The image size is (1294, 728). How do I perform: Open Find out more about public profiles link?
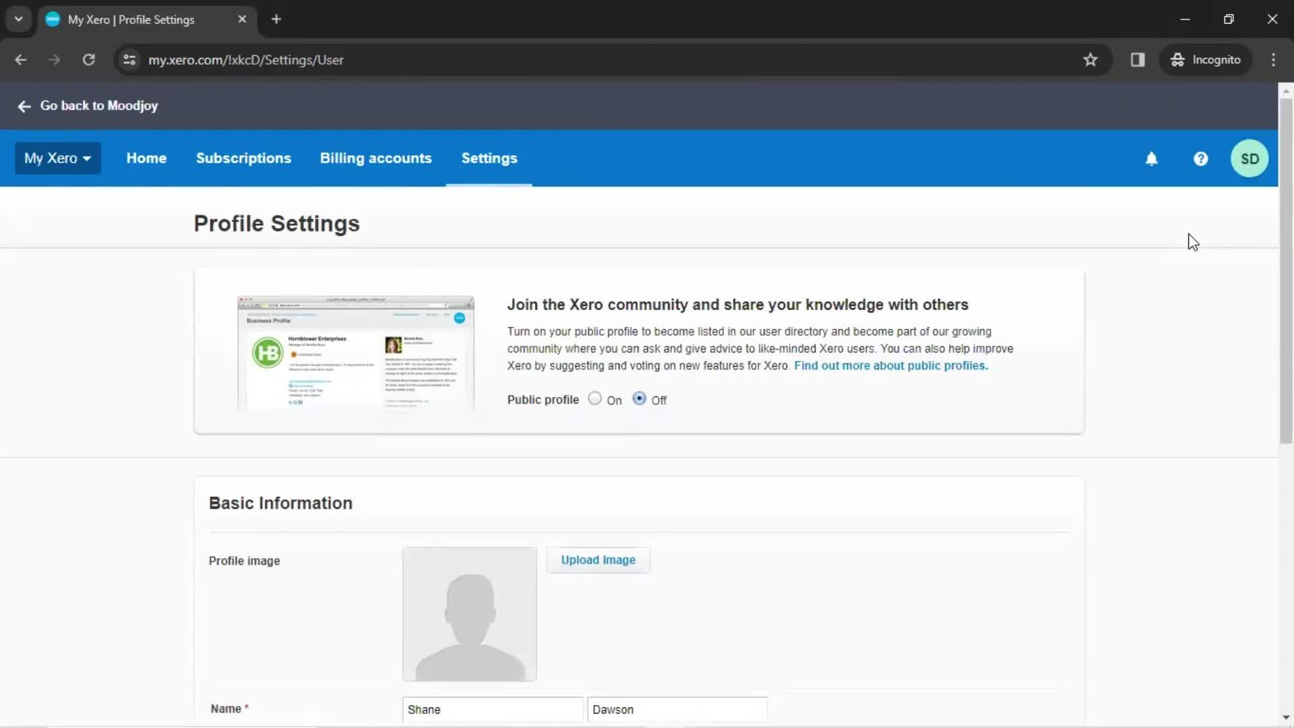(891, 366)
